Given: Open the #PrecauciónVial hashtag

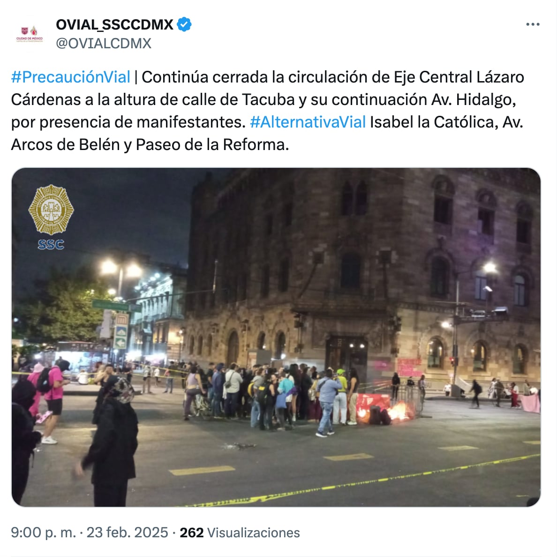Looking at the screenshot, I should [71, 77].
